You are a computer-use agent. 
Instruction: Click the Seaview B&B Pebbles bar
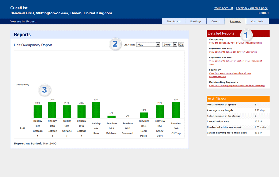tap(111, 117)
